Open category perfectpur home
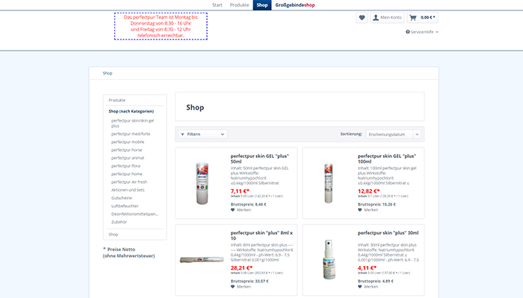The image size is (523, 298). tap(126, 174)
